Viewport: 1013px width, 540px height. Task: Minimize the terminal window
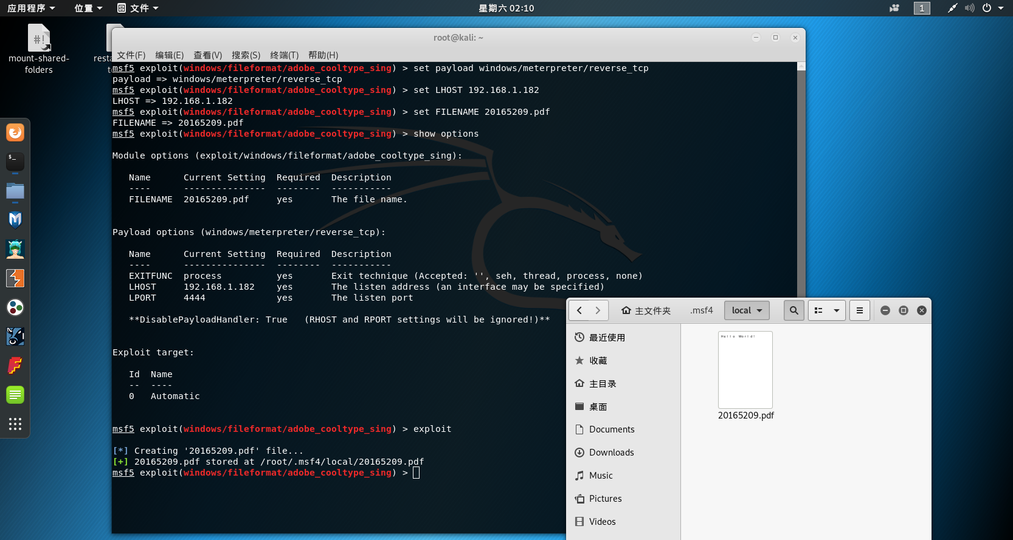coord(756,38)
